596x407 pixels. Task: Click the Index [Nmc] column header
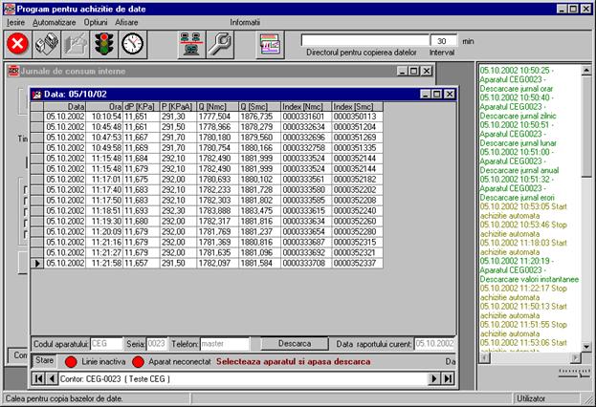[306, 107]
